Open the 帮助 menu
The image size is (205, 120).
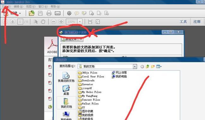pyautogui.click(x=55, y=6)
